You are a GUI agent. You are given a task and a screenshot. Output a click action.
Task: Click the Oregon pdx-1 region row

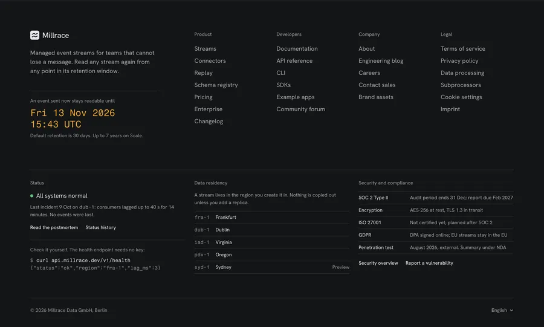[x=271, y=255]
